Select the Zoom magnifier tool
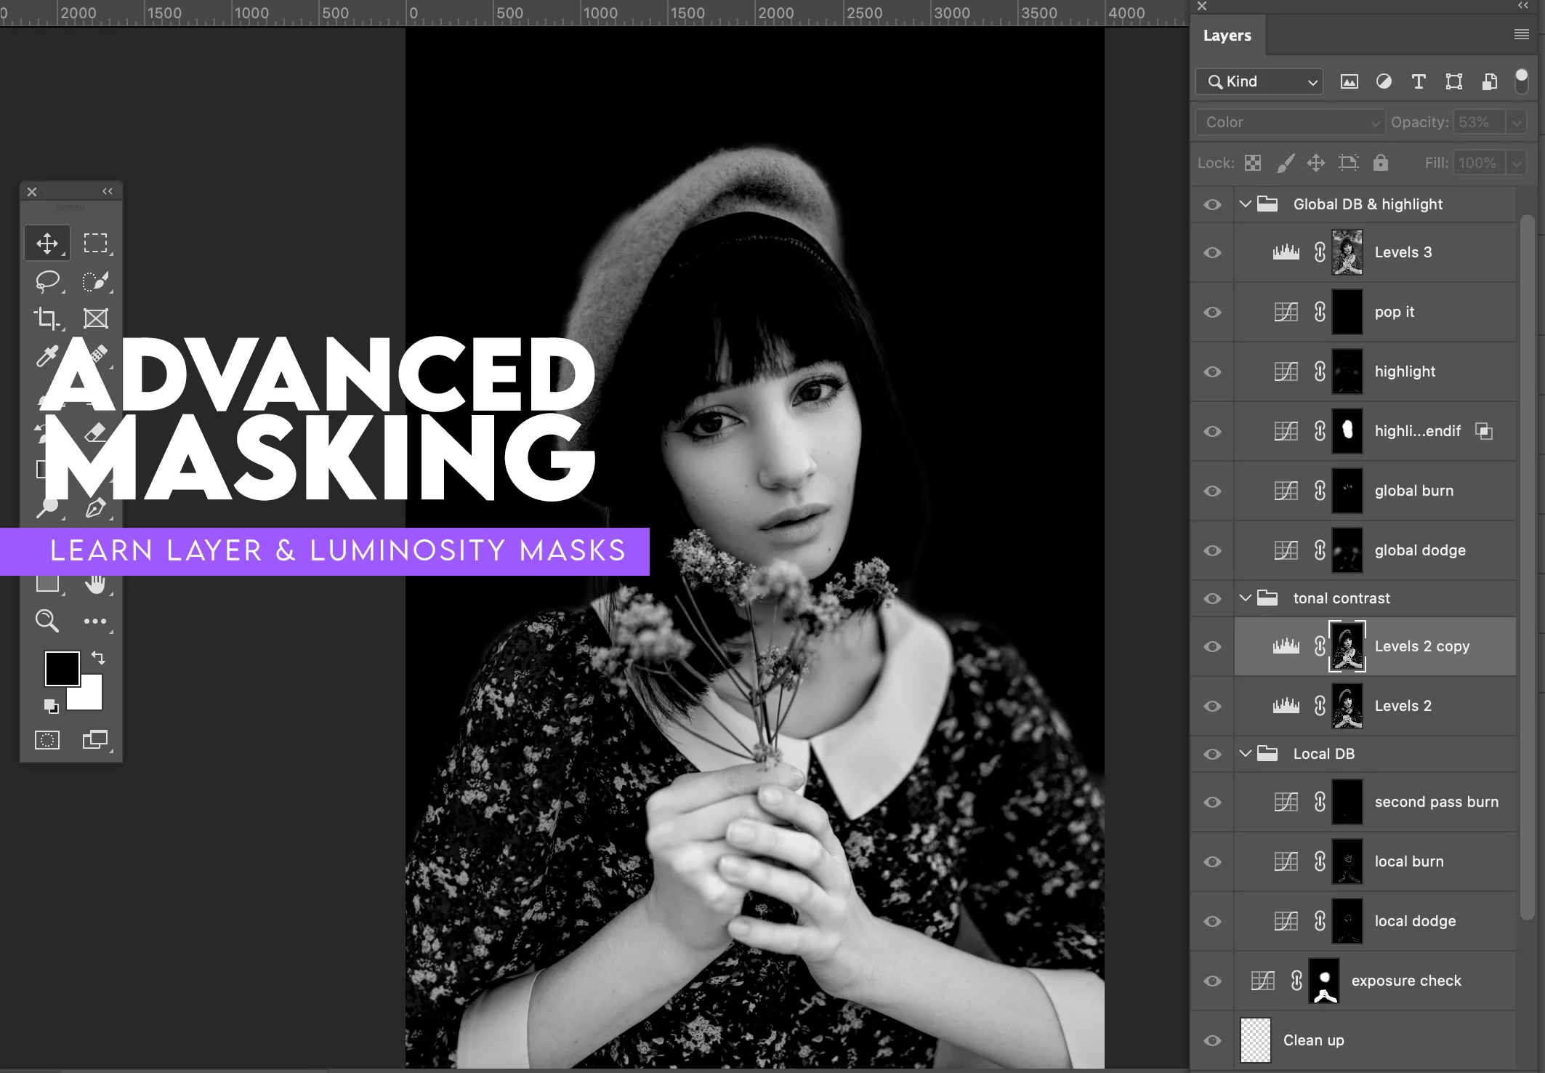 pyautogui.click(x=47, y=621)
